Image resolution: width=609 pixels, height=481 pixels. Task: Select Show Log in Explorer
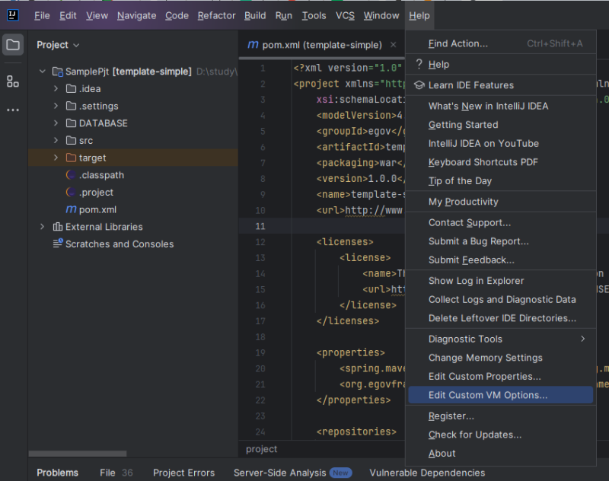point(501,281)
